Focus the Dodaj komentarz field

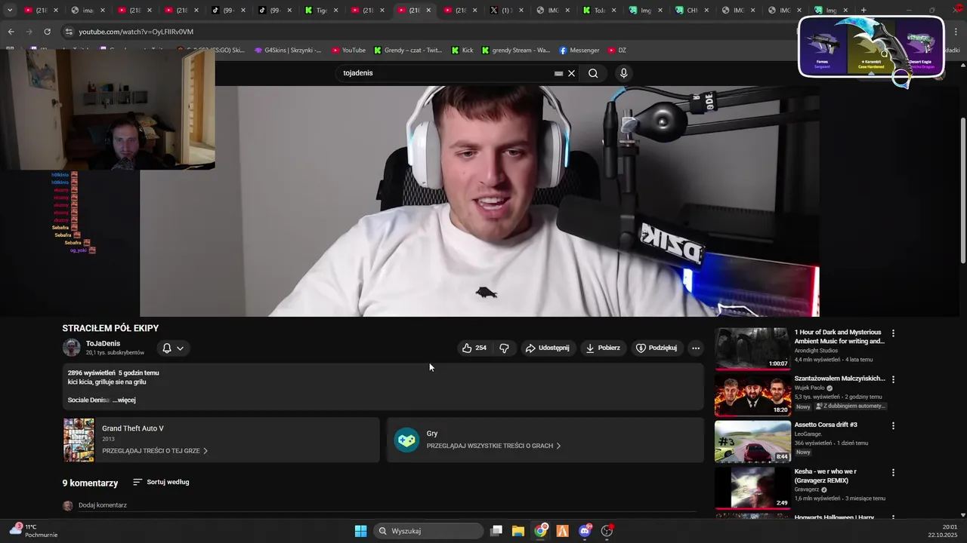click(x=387, y=505)
